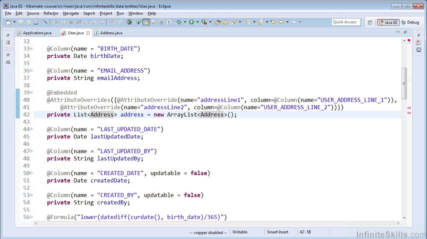Click the New file wizard icon
Screen dimensions: 427x239
tap(8, 22)
